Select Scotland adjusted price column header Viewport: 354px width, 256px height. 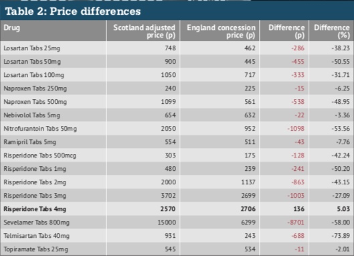145,31
